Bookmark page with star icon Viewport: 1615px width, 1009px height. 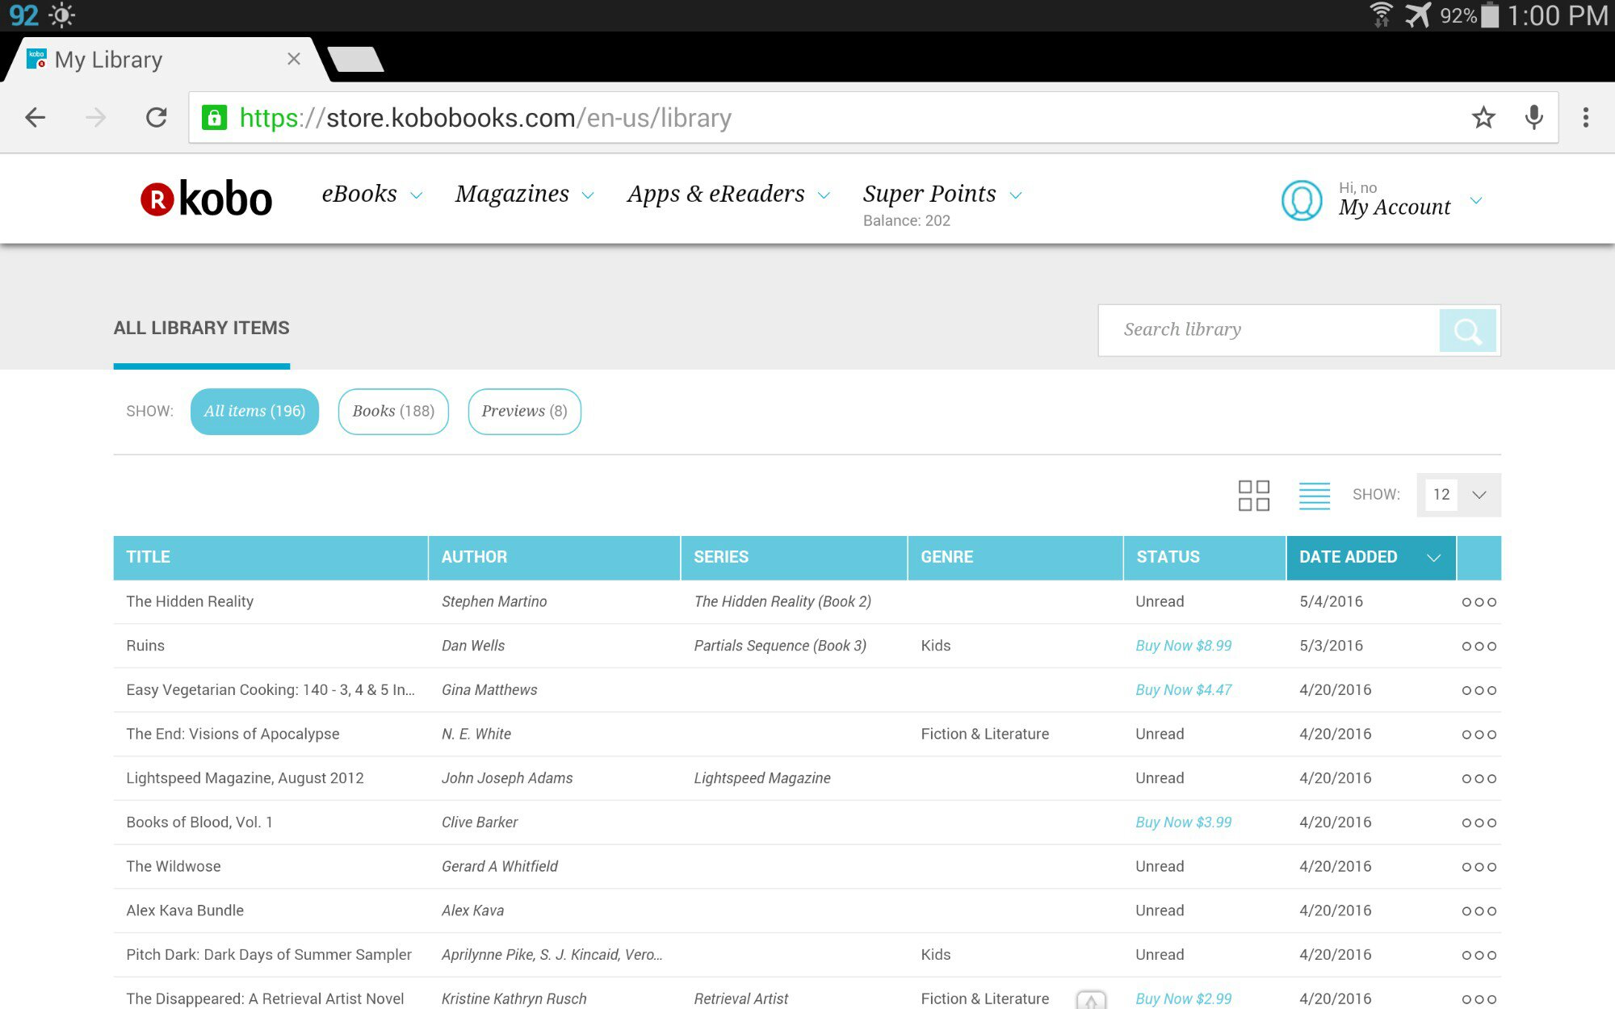[1483, 118]
